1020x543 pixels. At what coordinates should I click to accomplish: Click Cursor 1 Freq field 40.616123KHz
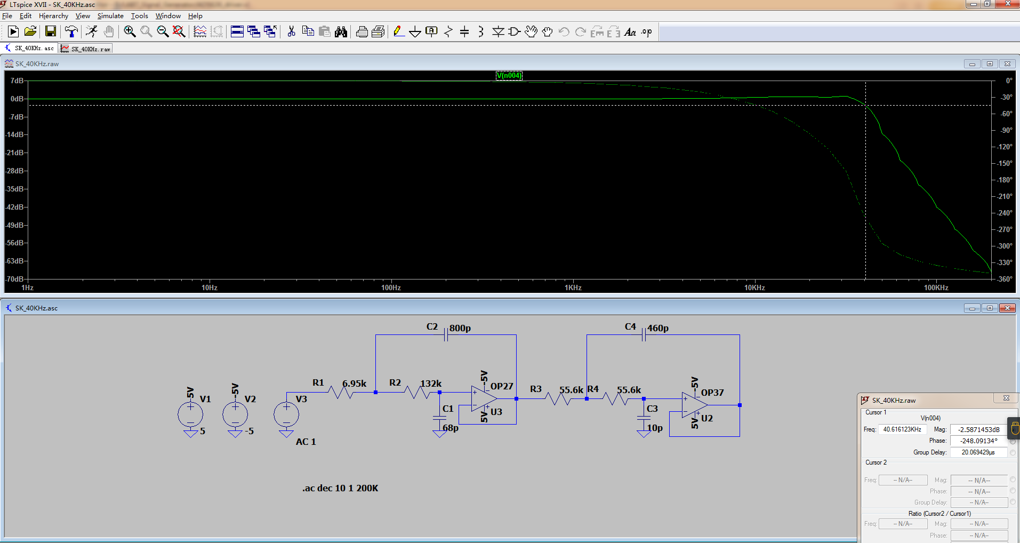point(903,429)
